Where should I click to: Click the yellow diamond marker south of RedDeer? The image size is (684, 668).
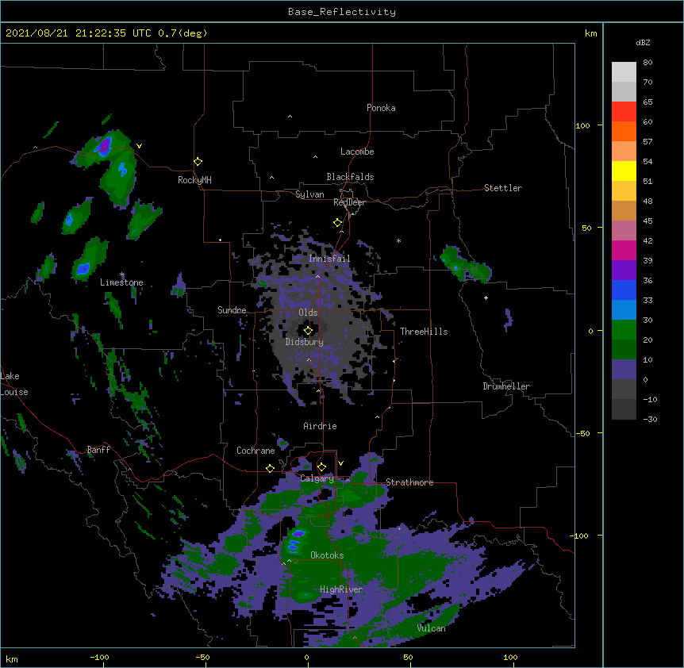point(337,223)
